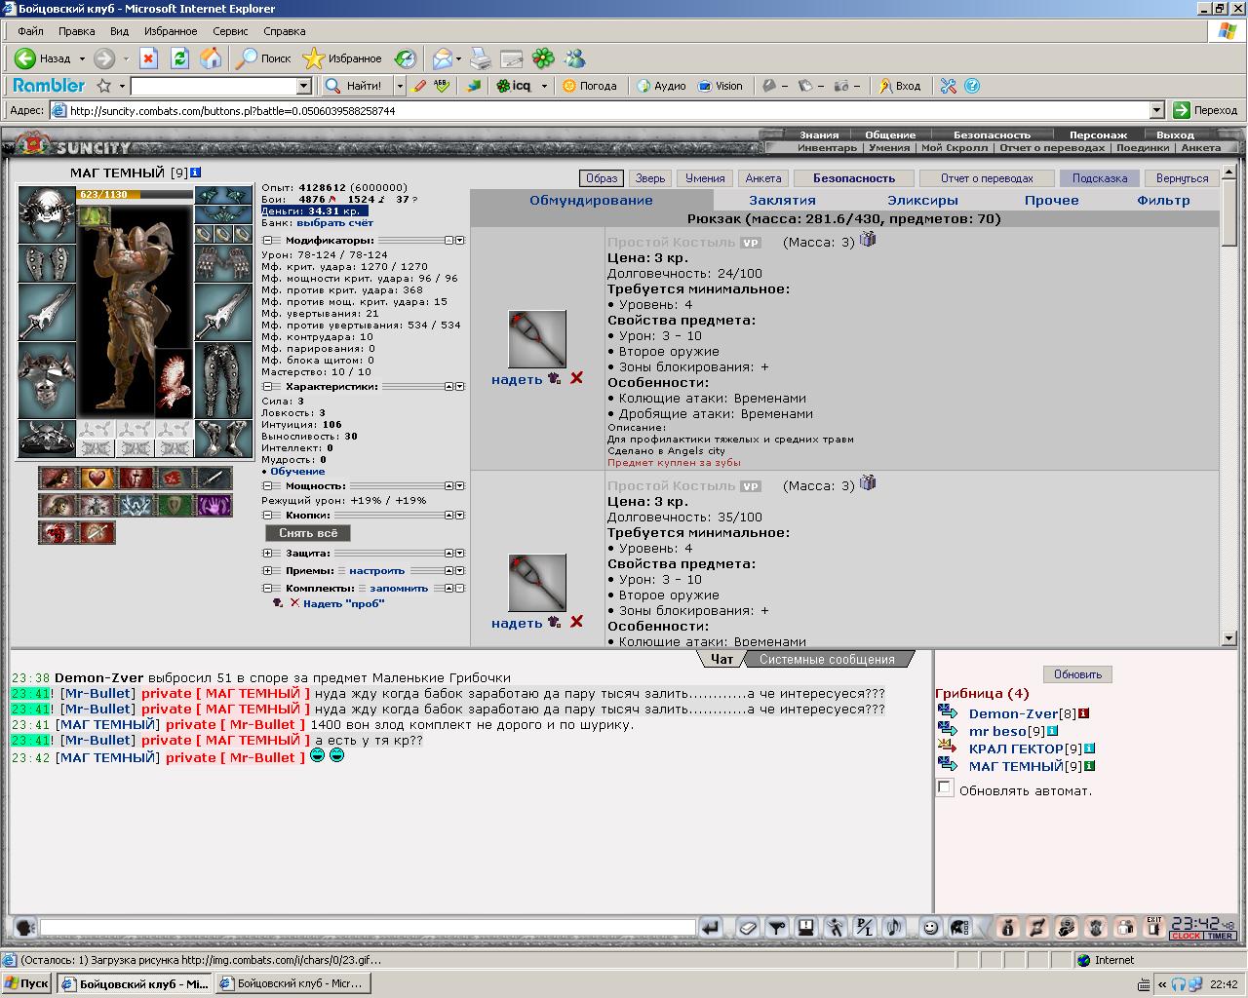Click the inventory vertical scrollbar down arrow
The height and width of the screenshot is (998, 1248).
click(x=1228, y=639)
